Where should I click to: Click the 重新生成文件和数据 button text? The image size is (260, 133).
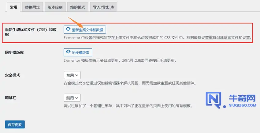[87, 30]
